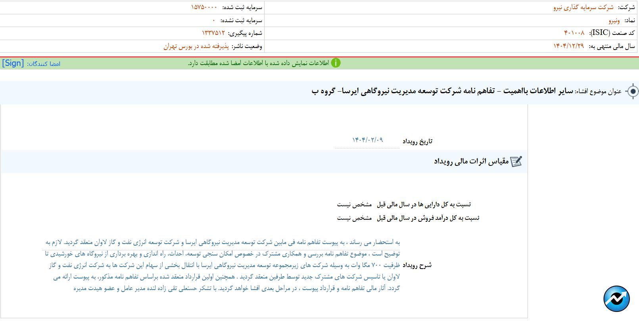Click tracking number ۱۳۳۷۵۱۲
The height and width of the screenshot is (321, 639).
(213, 33)
